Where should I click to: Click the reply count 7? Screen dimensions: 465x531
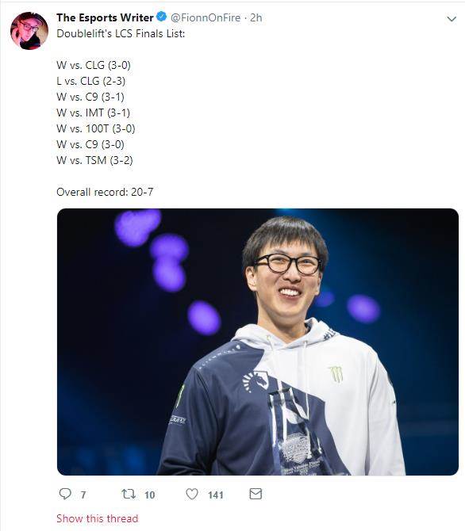(83, 495)
